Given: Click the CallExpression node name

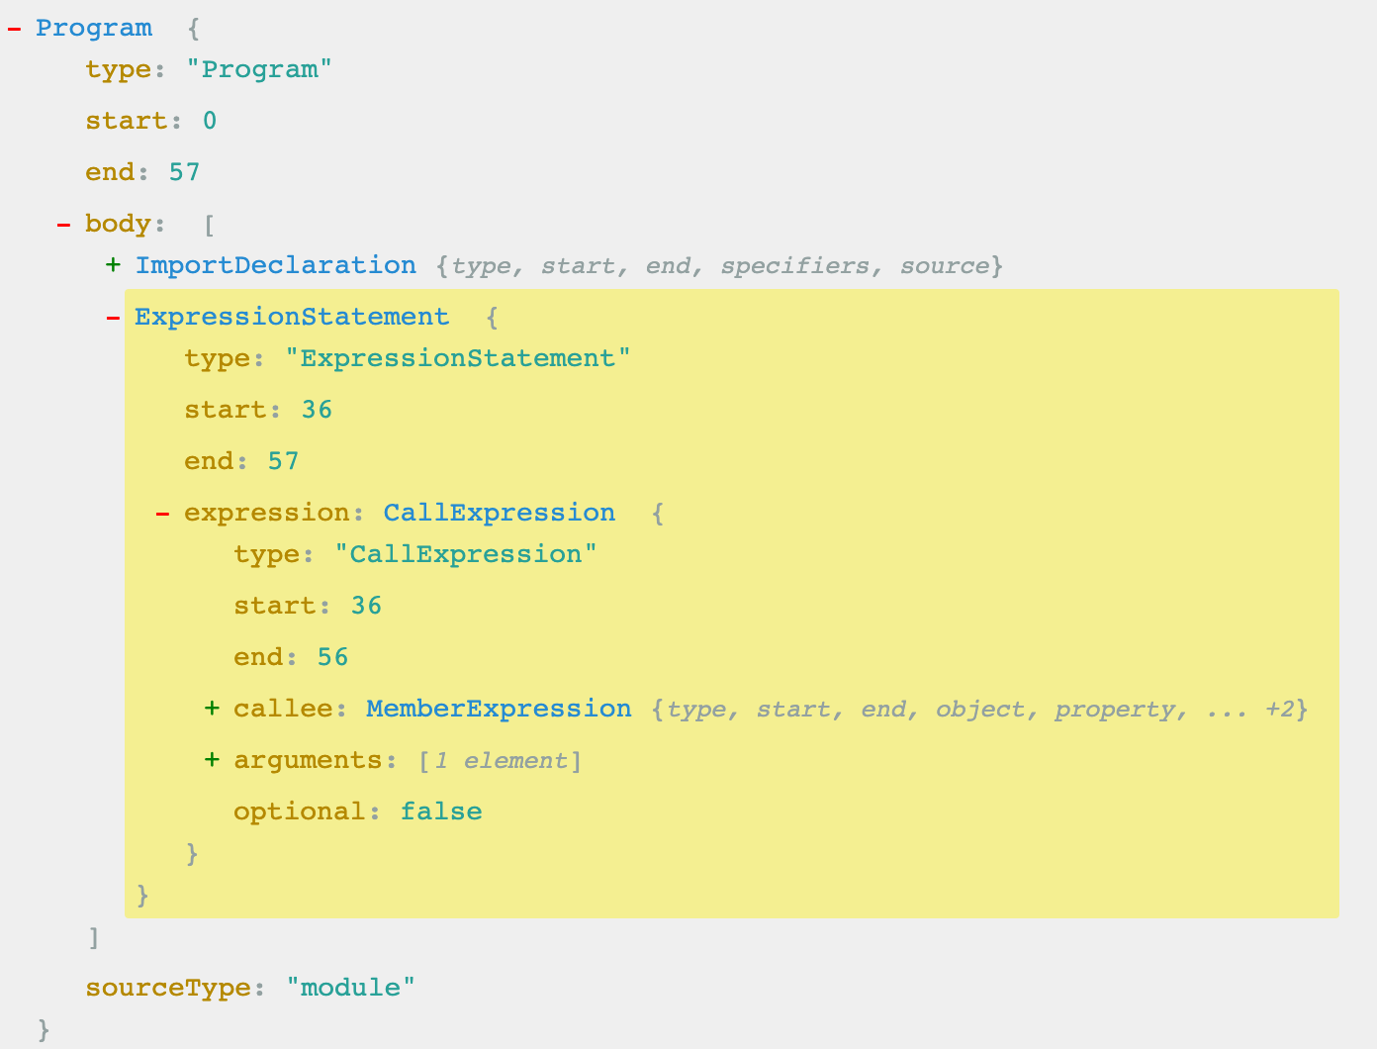Looking at the screenshot, I should 499,513.
